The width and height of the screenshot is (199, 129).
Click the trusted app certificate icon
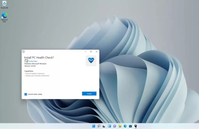26,61
